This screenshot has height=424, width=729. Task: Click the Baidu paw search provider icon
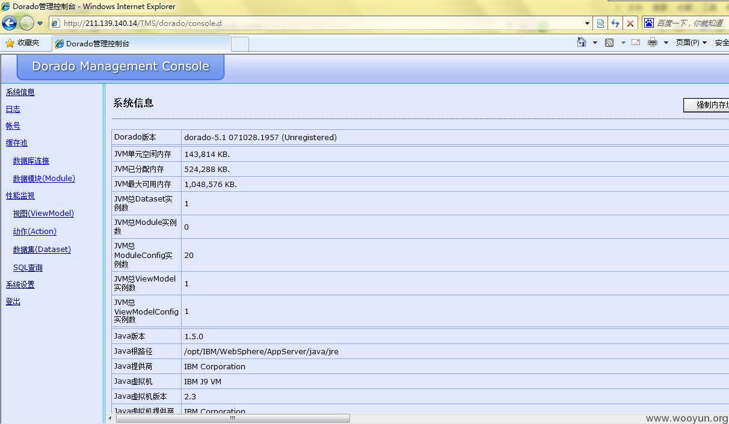click(x=649, y=23)
